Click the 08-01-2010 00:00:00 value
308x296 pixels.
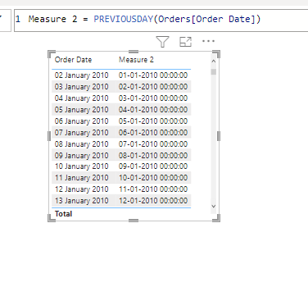pyautogui.click(x=153, y=156)
